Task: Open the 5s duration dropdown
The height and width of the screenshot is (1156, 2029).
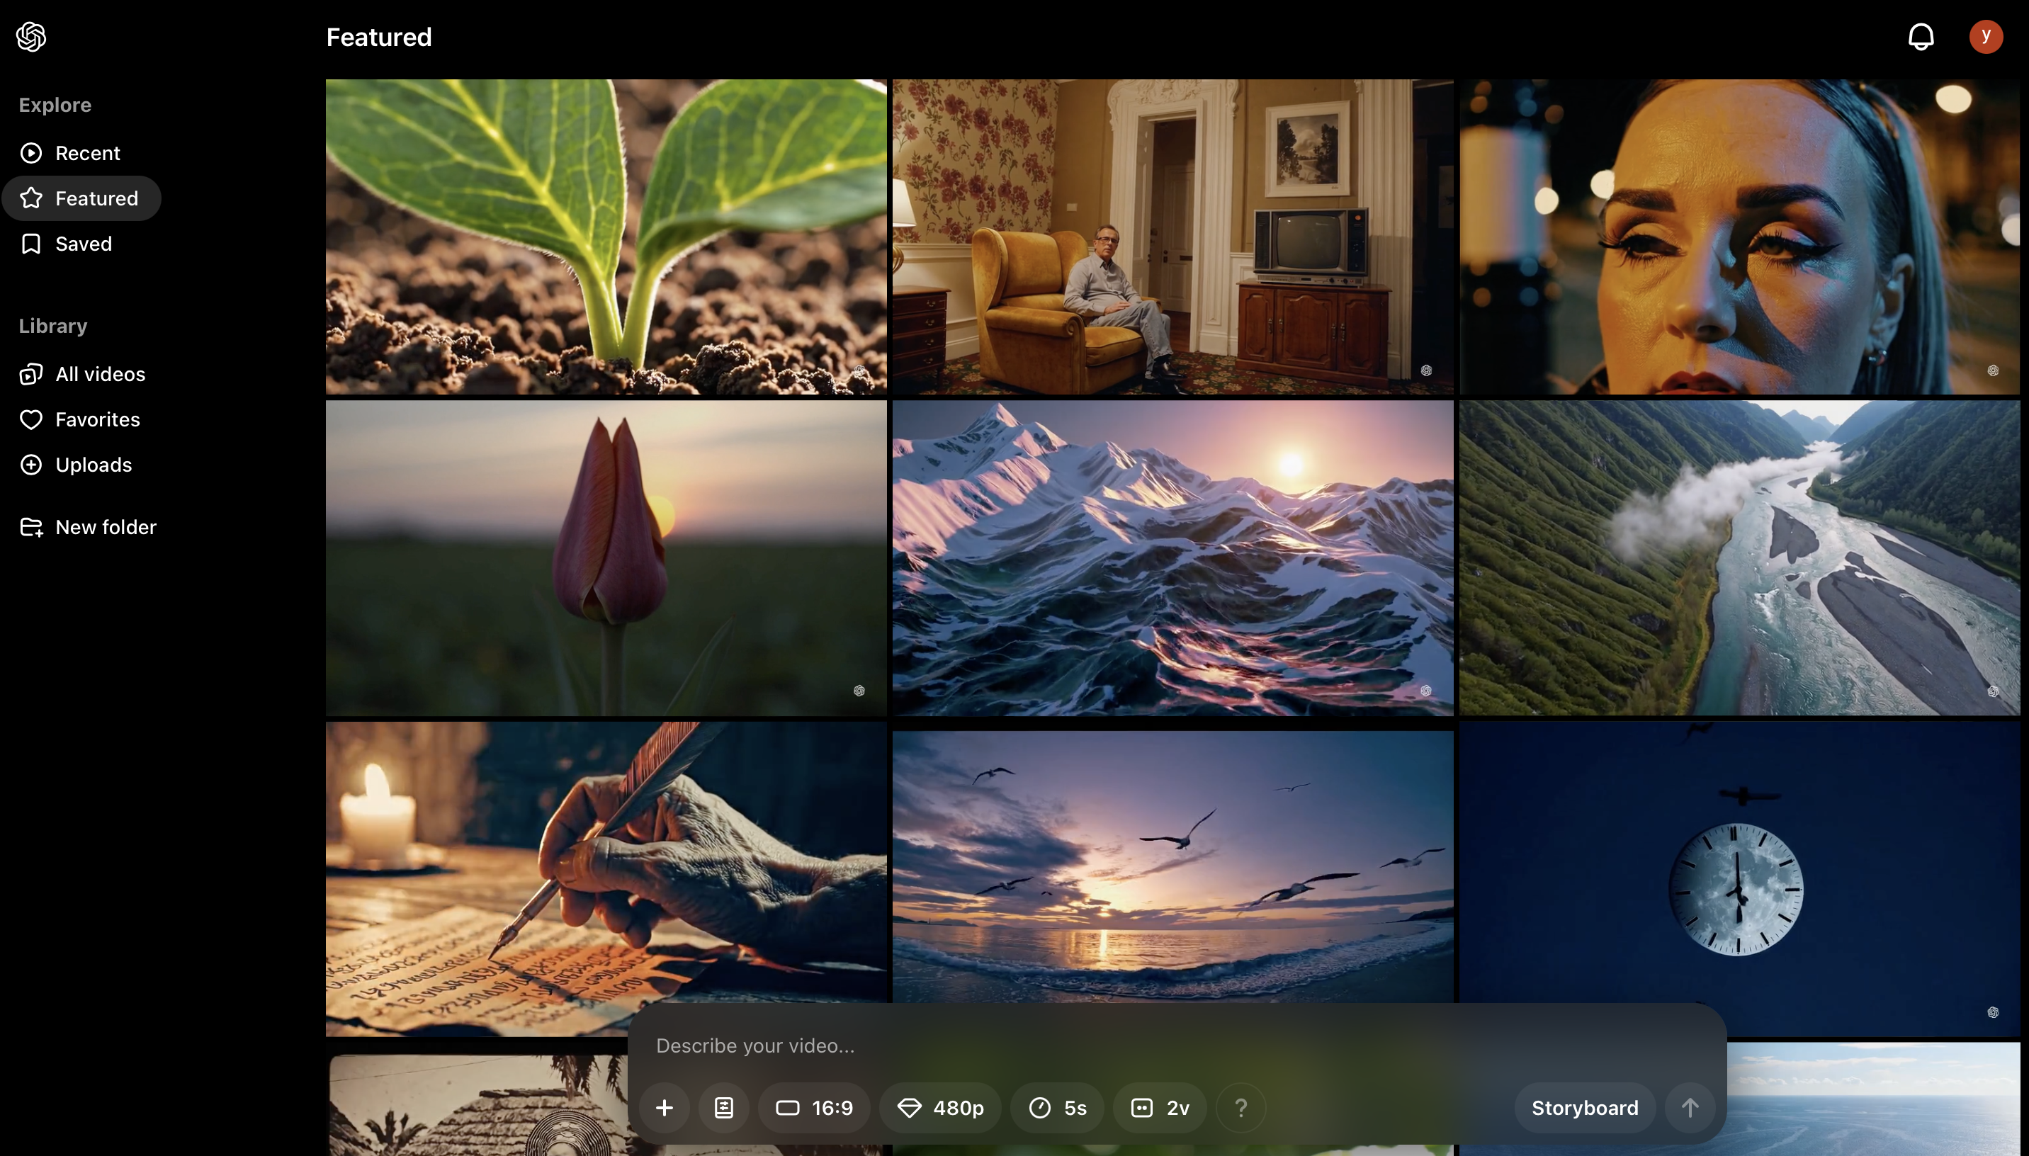Action: (x=1056, y=1108)
